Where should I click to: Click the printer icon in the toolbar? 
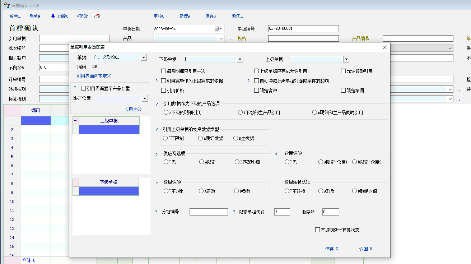click(97, 16)
